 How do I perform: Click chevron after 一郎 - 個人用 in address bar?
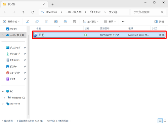click(x=85, y=12)
